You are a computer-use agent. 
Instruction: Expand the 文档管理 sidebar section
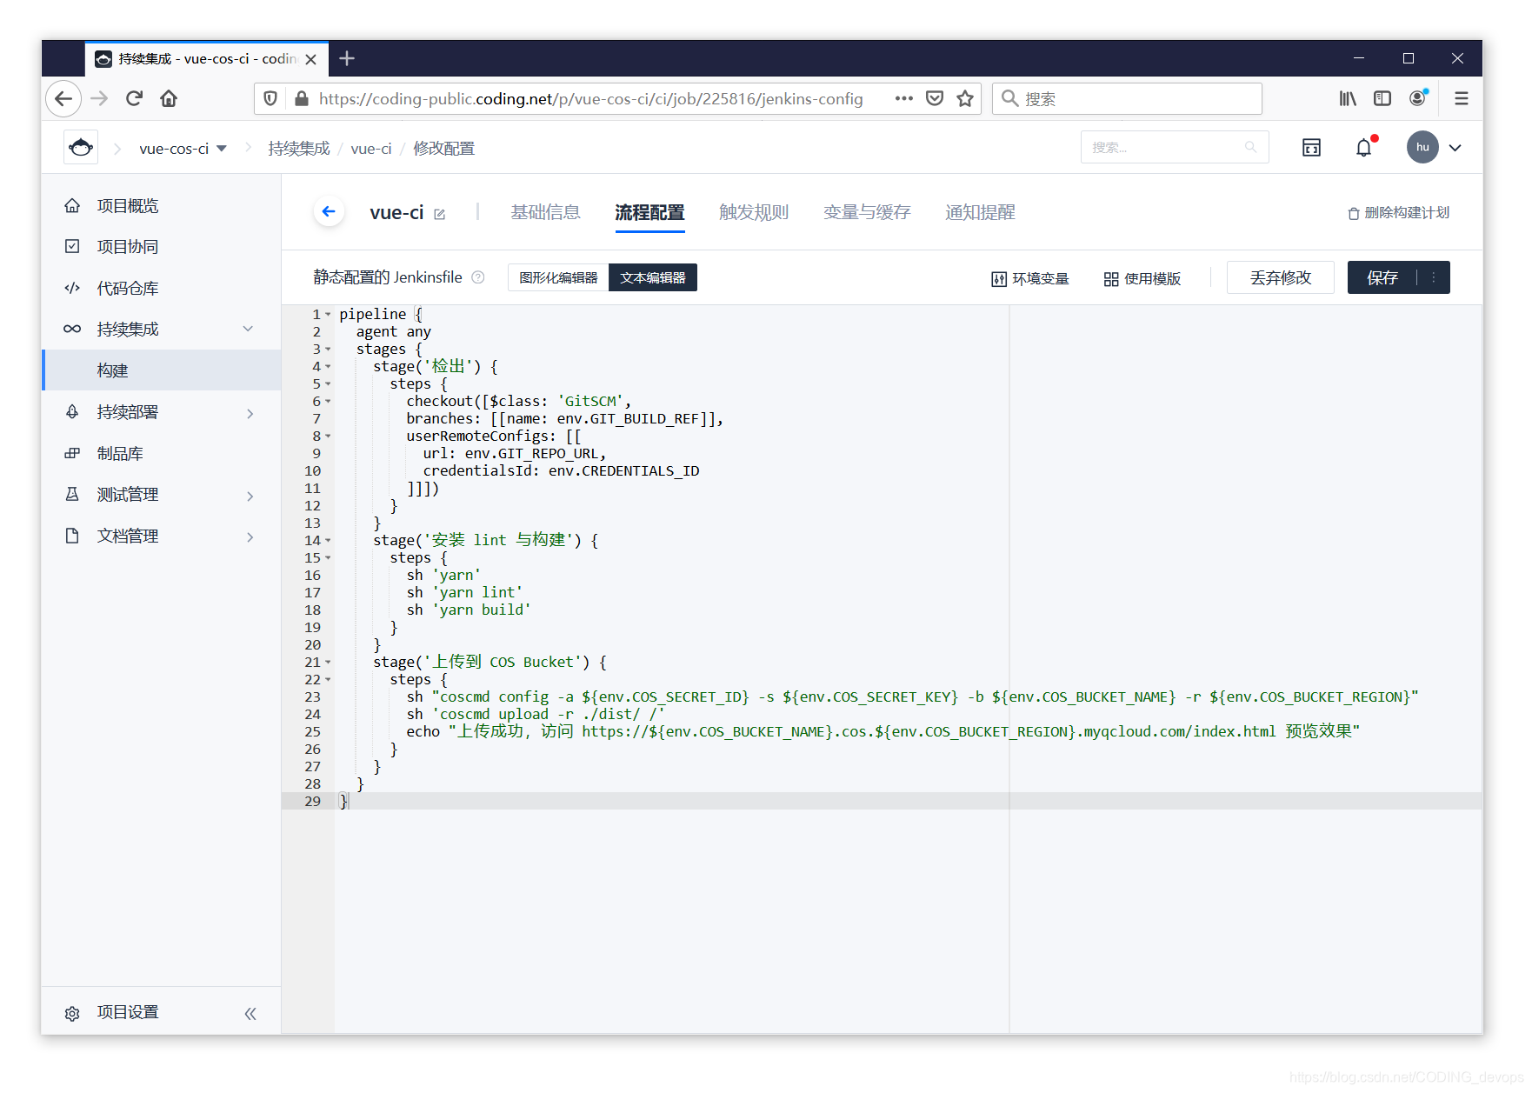250,537
